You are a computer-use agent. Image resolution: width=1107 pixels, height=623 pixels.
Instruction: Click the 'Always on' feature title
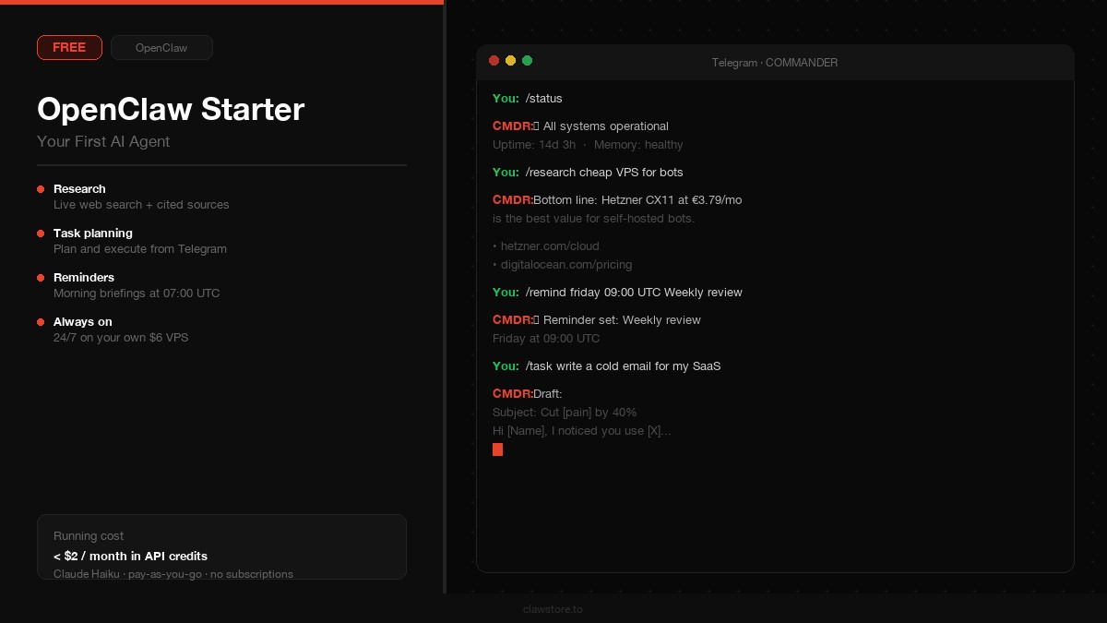point(83,321)
